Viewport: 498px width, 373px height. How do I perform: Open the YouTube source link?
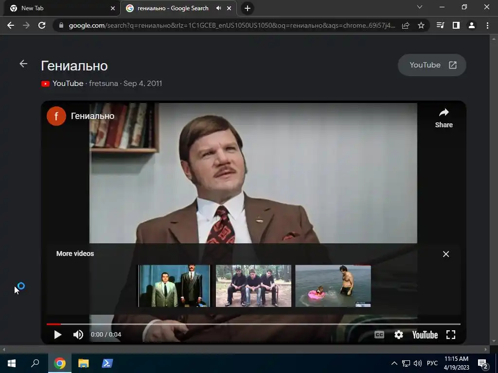pos(68,84)
